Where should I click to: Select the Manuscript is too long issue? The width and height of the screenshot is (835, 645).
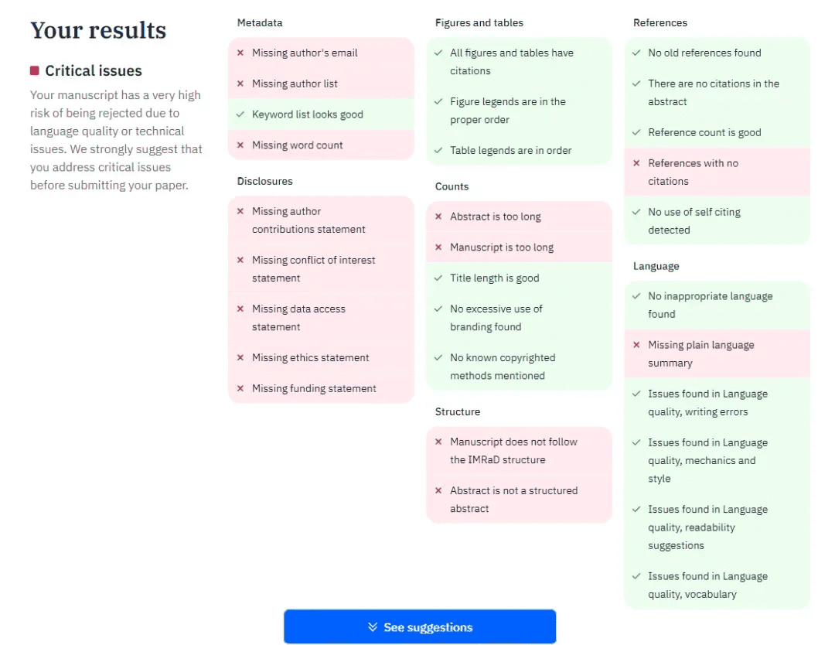coord(502,247)
